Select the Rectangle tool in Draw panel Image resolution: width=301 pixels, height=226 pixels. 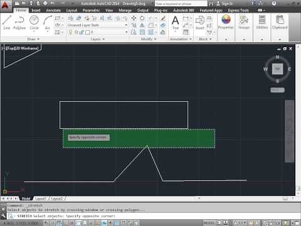tap(57, 18)
